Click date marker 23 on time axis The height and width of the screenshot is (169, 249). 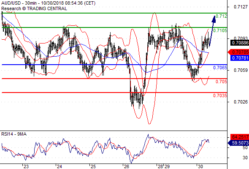pos(26,166)
